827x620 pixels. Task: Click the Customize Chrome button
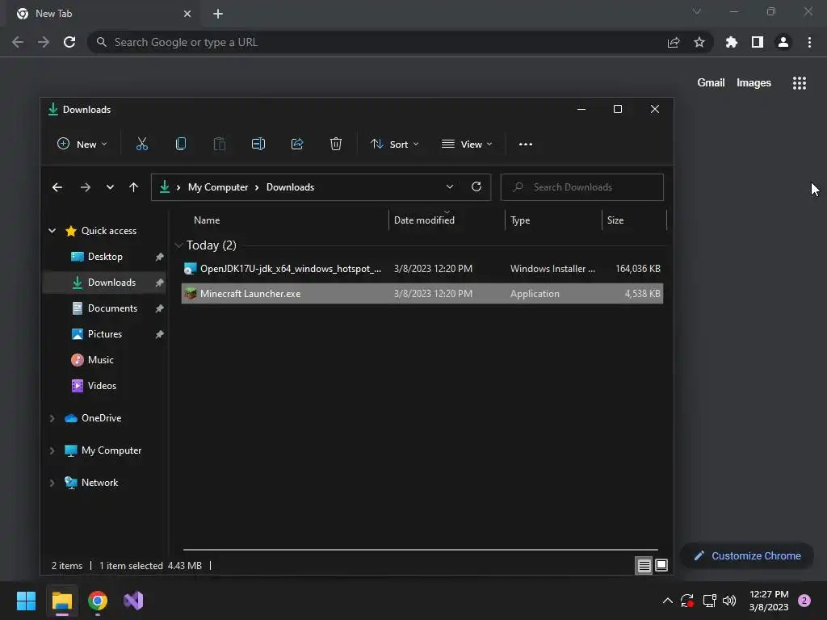pos(747,555)
